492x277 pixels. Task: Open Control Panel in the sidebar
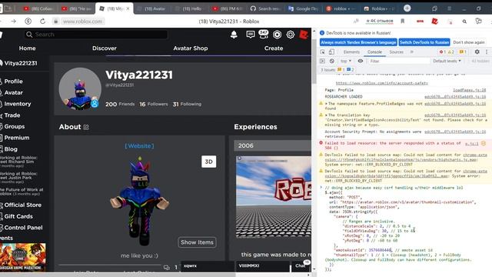[23, 228]
